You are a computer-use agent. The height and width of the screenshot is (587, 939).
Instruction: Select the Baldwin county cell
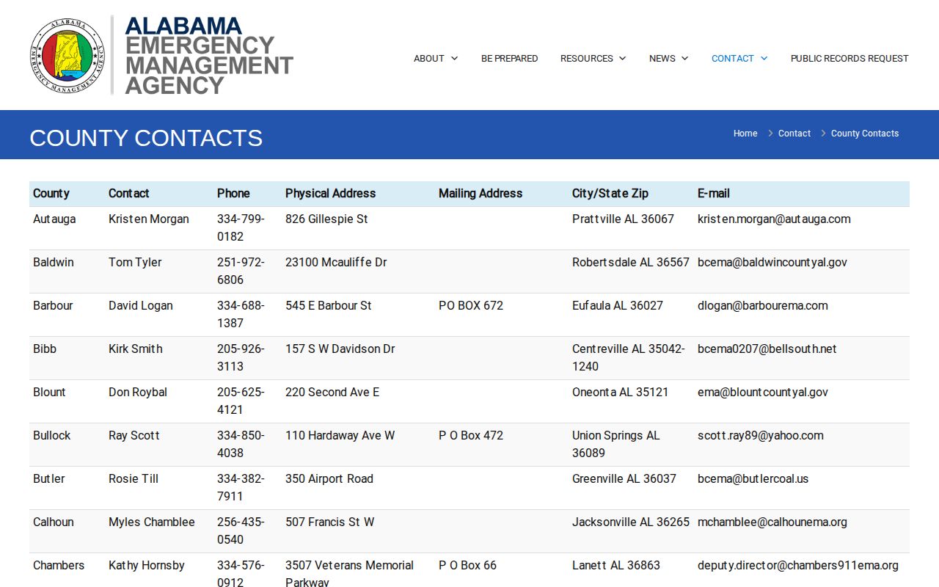[54, 263]
